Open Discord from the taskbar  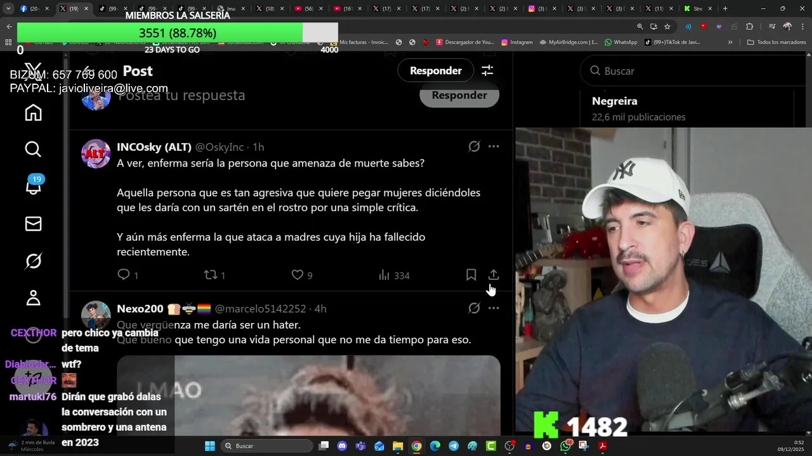[343, 446]
